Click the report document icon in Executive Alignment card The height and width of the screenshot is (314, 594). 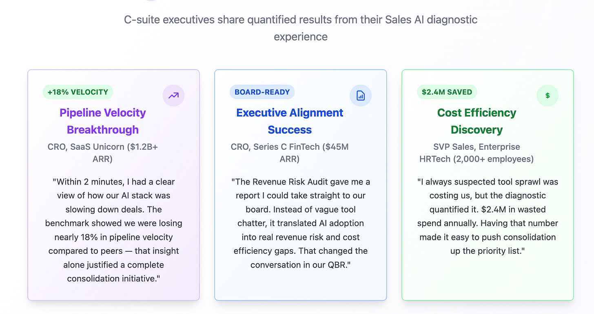coord(361,96)
